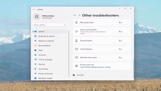161x91 pixels.
Task: Select Privacy & security label
Action: [46, 74]
